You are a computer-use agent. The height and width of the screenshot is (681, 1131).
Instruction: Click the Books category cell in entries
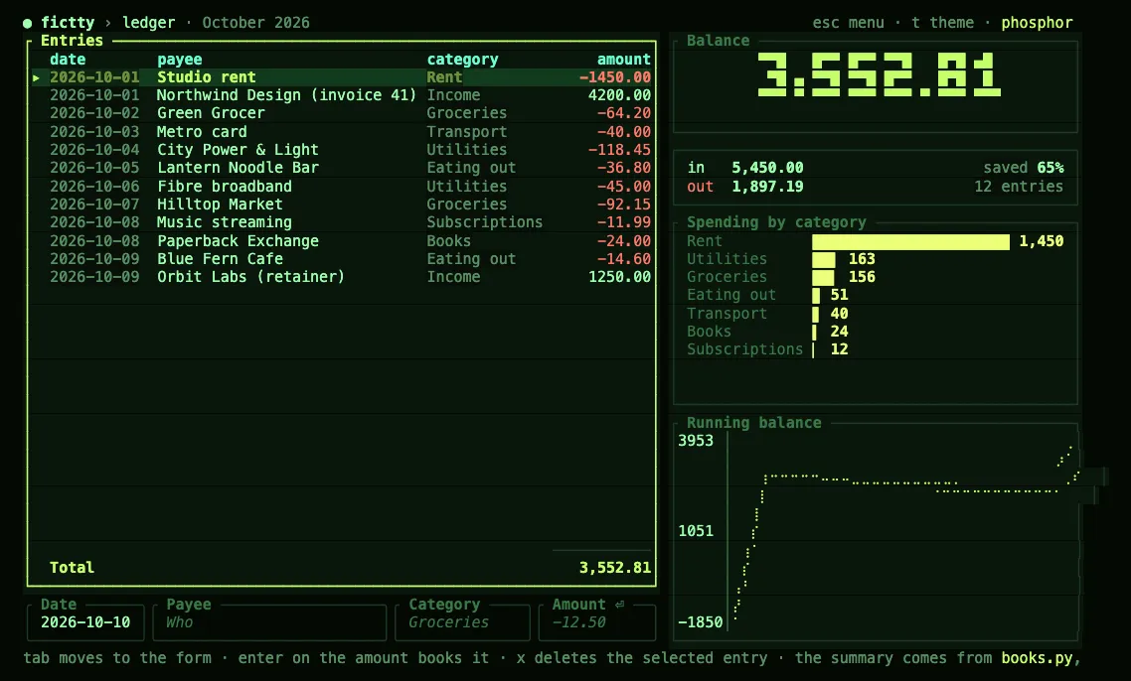pyautogui.click(x=448, y=240)
